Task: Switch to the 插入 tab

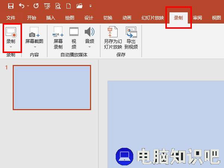Action: 50,18
